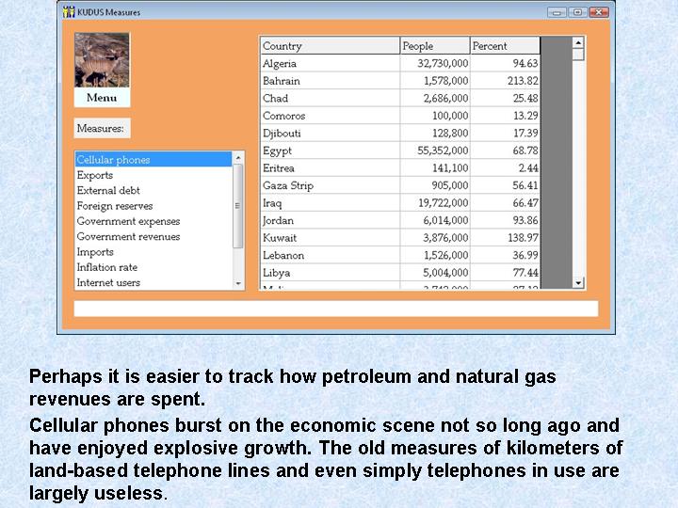Click the kudu antelope Menu image
The width and height of the screenshot is (678, 508).
[102, 60]
